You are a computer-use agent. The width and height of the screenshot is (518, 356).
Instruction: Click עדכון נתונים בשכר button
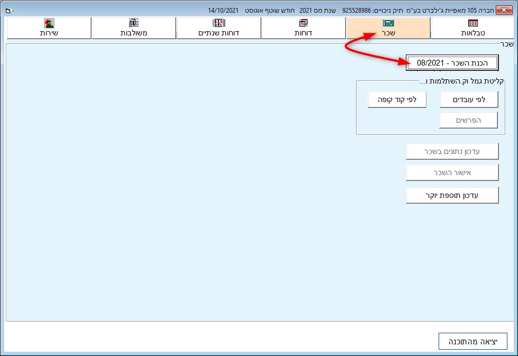[452, 152]
